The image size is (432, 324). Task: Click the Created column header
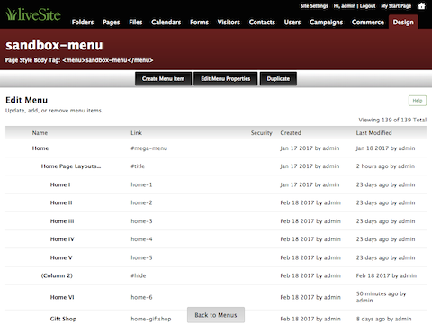point(291,133)
